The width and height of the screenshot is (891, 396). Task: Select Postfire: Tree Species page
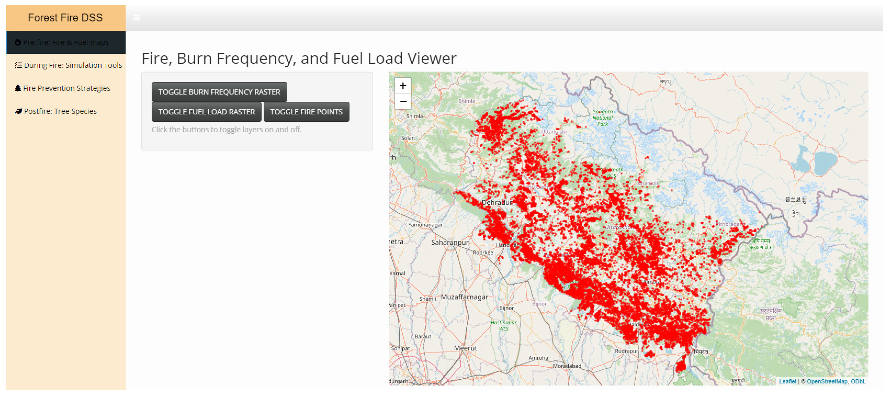(x=66, y=111)
